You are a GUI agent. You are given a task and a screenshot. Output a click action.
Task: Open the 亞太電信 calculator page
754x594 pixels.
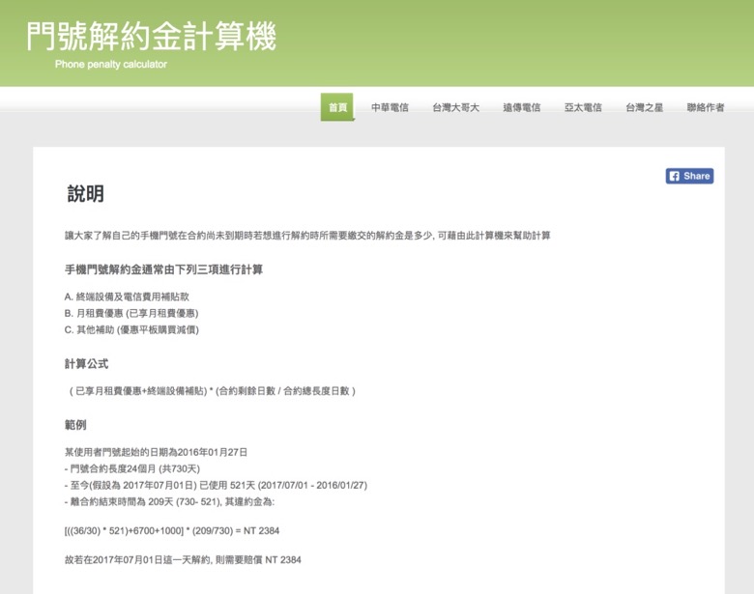[583, 107]
